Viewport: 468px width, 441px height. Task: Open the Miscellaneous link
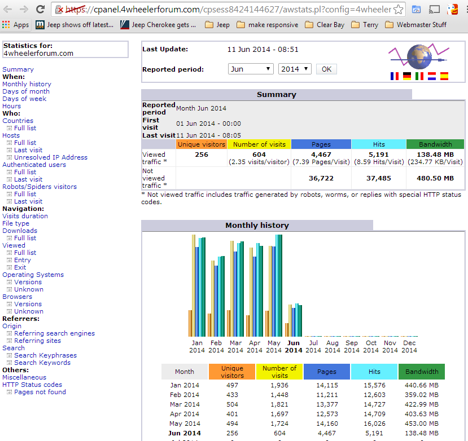(x=24, y=377)
